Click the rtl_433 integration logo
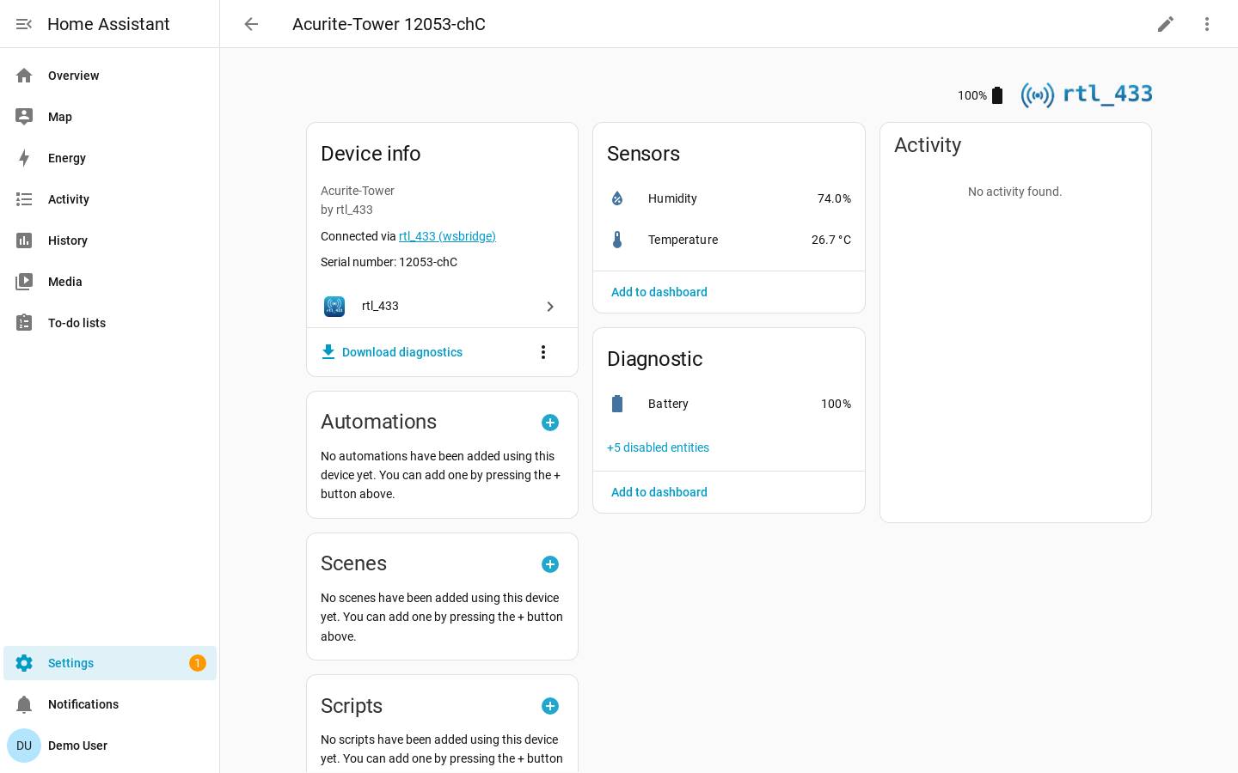This screenshot has height=773, width=1238. tap(1087, 94)
